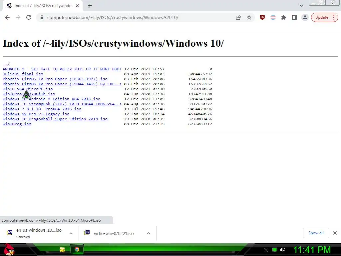Select the Index of /~lily/ISOs tab

pos(43,6)
